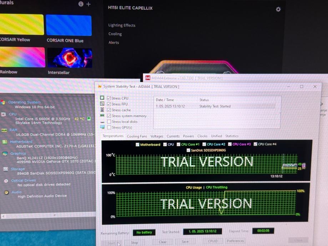This screenshot has width=328, height=246.
Task: Click the Speccy horizontal scrollbar left arrow
Action: [x=4, y=216]
